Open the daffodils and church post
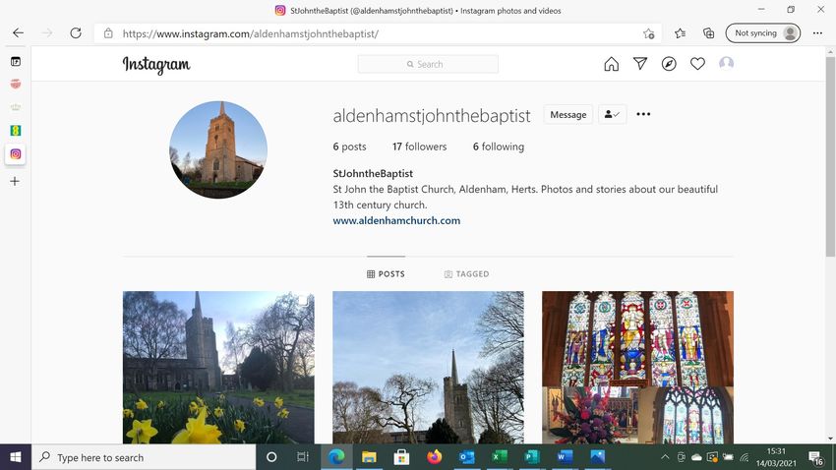The image size is (836, 470). tap(218, 367)
